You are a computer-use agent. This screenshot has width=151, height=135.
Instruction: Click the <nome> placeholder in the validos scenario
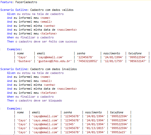tap(45, 18)
